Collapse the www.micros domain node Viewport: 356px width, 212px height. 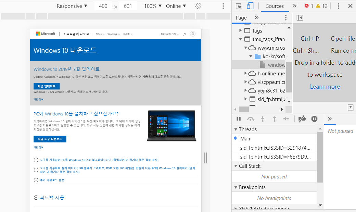pyautogui.click(x=245, y=48)
